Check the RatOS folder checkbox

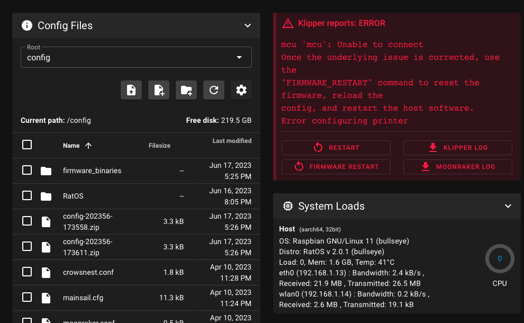pyautogui.click(x=27, y=196)
